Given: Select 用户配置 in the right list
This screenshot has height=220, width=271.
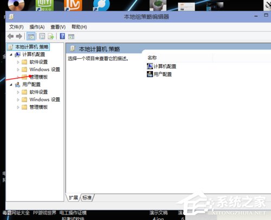Looking at the screenshot, I should coord(163,74).
